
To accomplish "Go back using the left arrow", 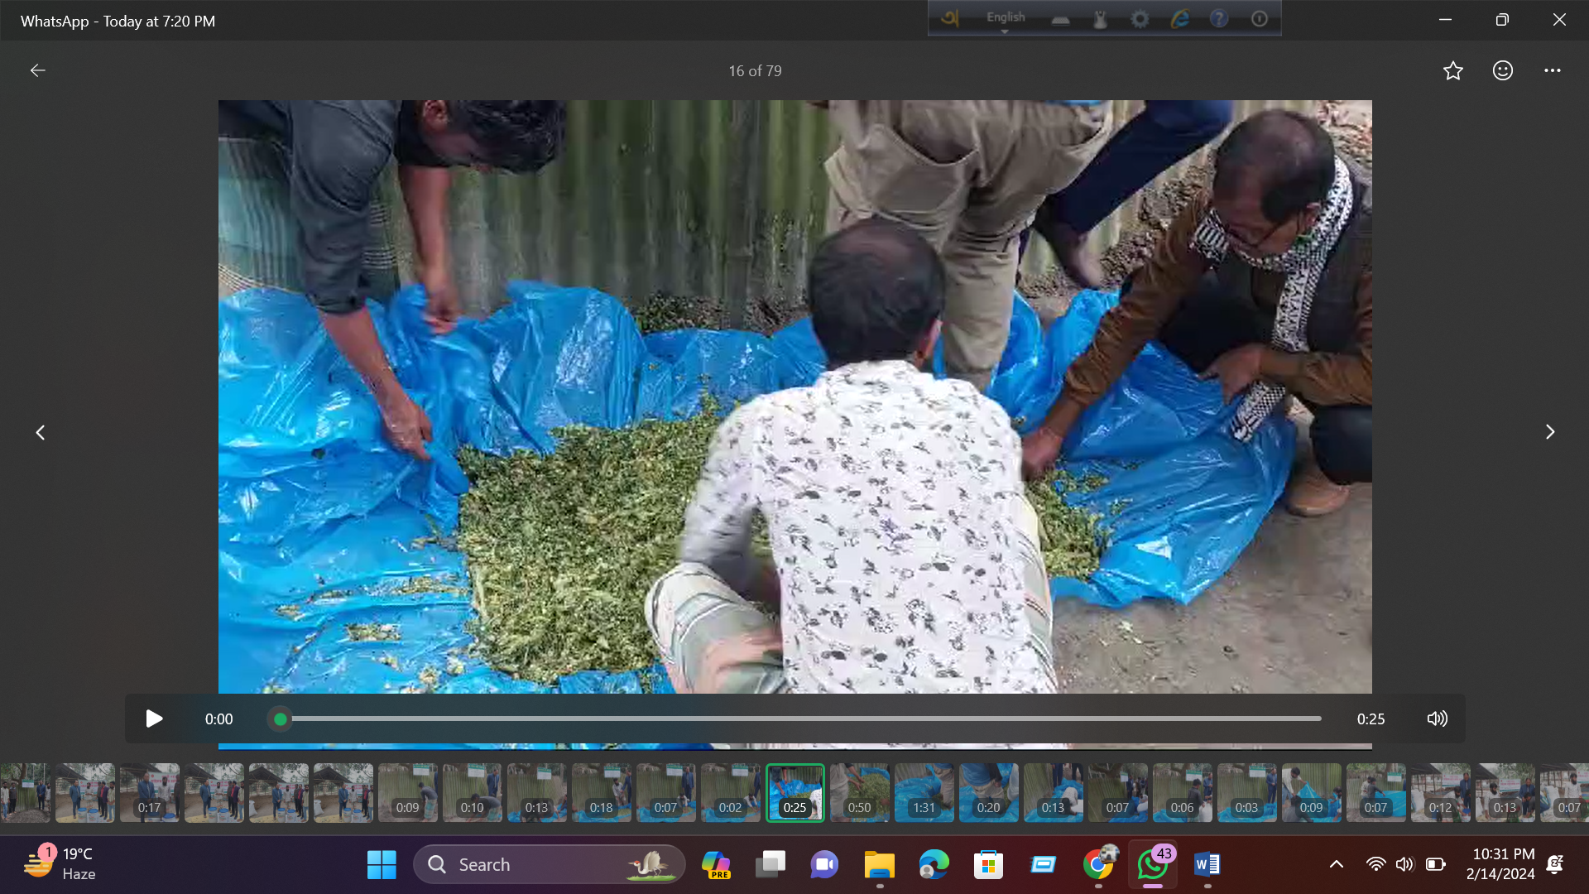I will [38, 71].
